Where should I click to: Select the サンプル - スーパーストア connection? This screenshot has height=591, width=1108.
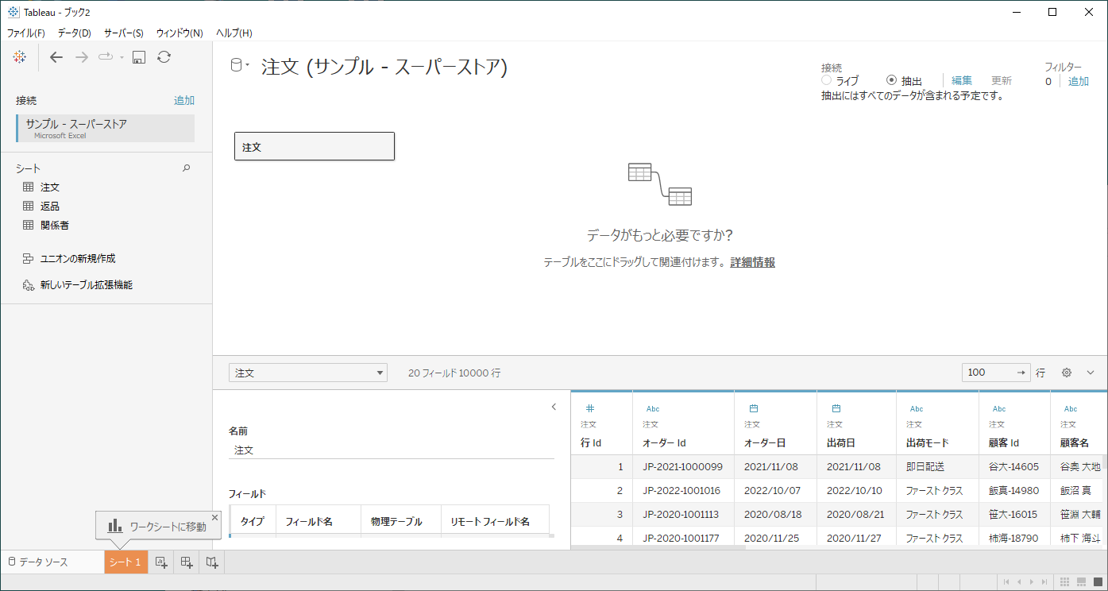(x=105, y=129)
